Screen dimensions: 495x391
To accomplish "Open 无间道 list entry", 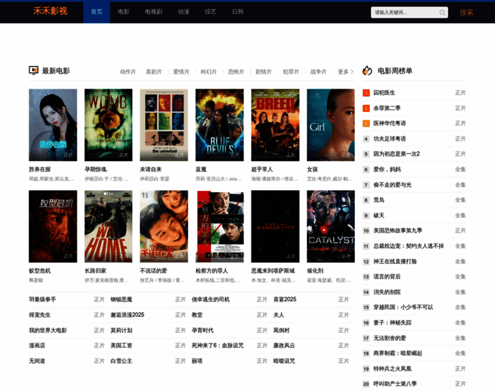I will [x=37, y=361].
